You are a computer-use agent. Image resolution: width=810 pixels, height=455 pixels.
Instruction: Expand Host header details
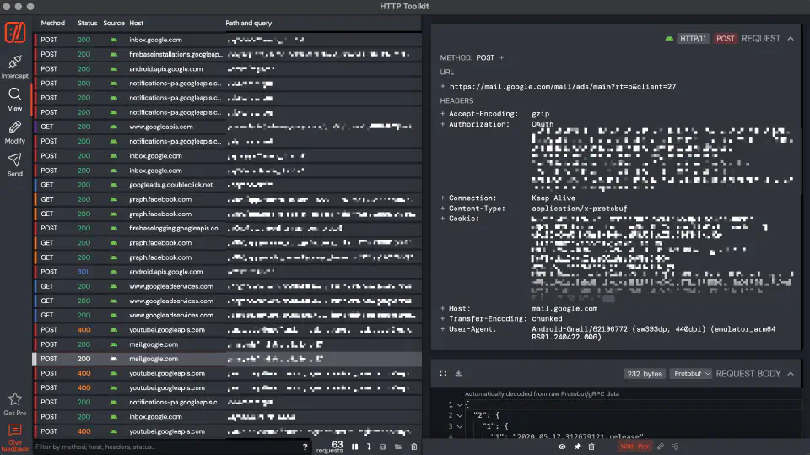[443, 309]
